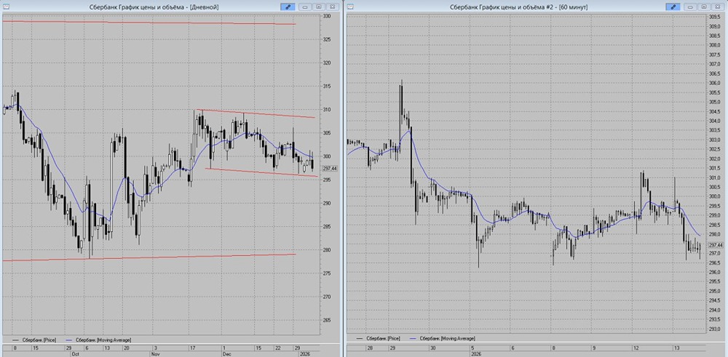Toggle the blue link button in the daily chart title bar

[288, 7]
